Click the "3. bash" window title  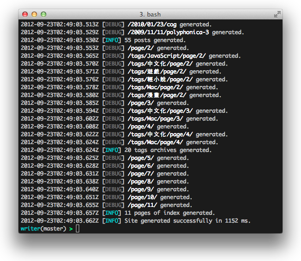click(x=150, y=15)
